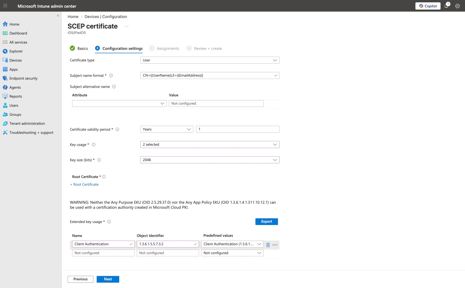Click the Subject name format field
The height and width of the screenshot is (288, 465).
pyautogui.click(x=210, y=75)
